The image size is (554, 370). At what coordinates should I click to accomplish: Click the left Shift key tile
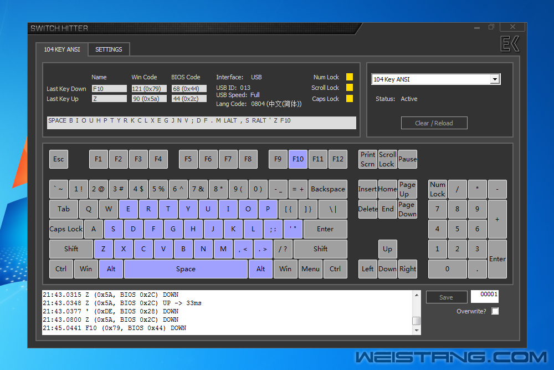click(71, 249)
